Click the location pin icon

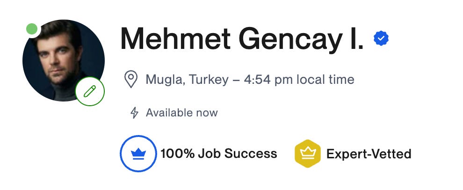(x=131, y=79)
